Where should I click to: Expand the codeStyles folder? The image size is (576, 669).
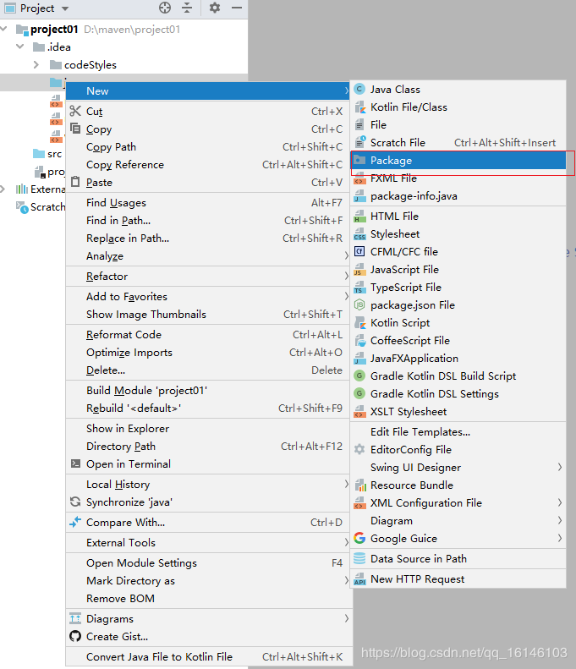[x=36, y=65]
